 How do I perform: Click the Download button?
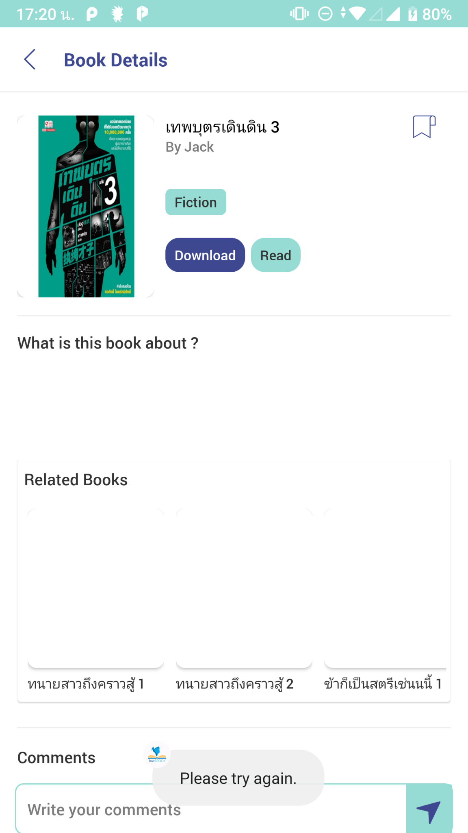point(205,255)
